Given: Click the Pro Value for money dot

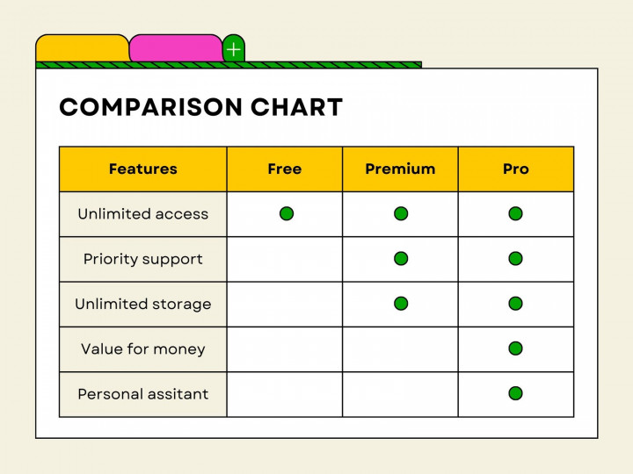Looking at the screenshot, I should click(515, 348).
